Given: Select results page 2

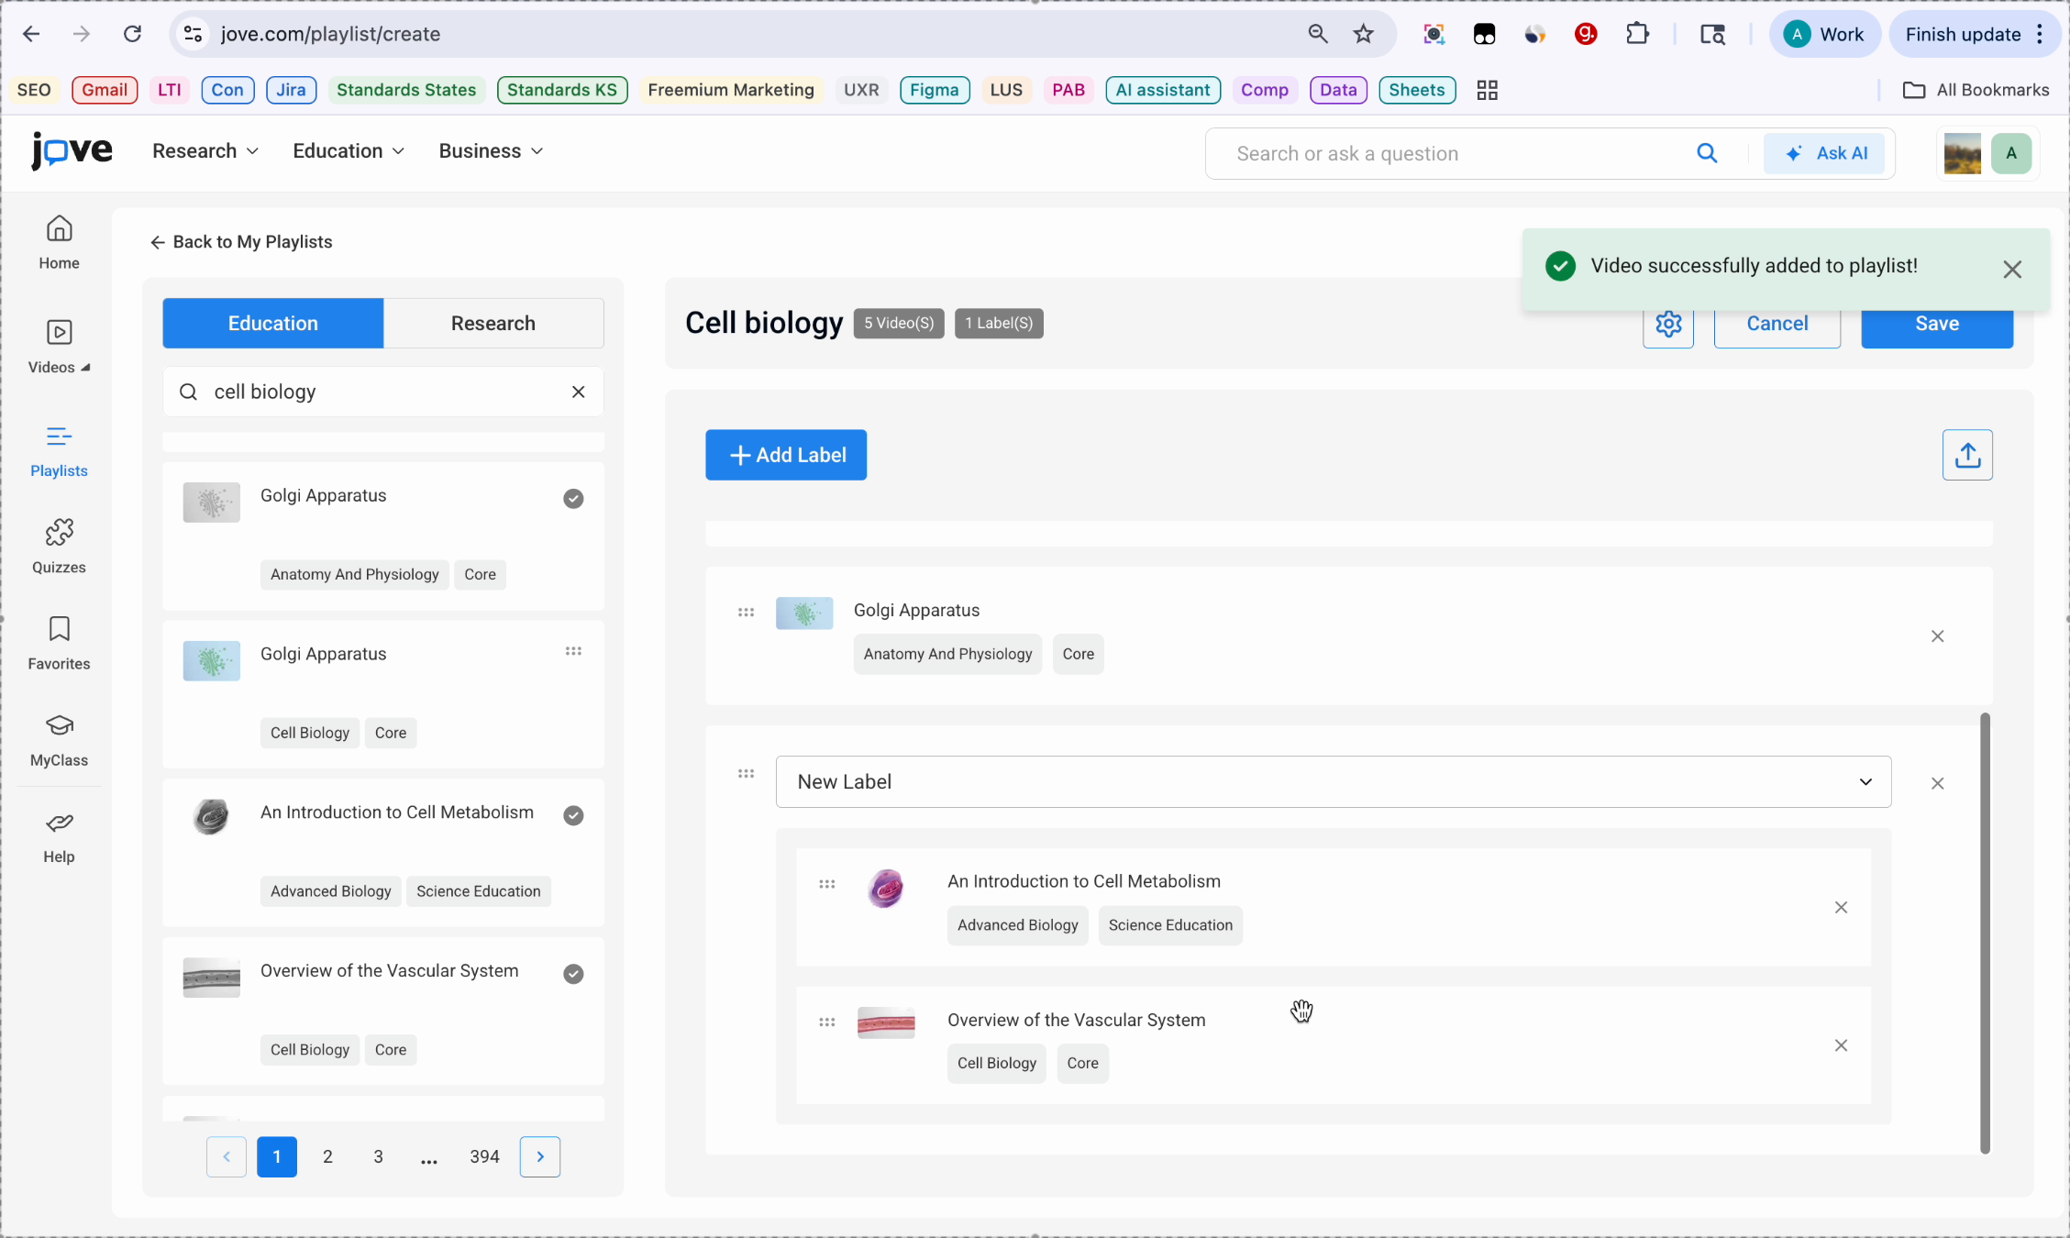Looking at the screenshot, I should (x=327, y=1157).
